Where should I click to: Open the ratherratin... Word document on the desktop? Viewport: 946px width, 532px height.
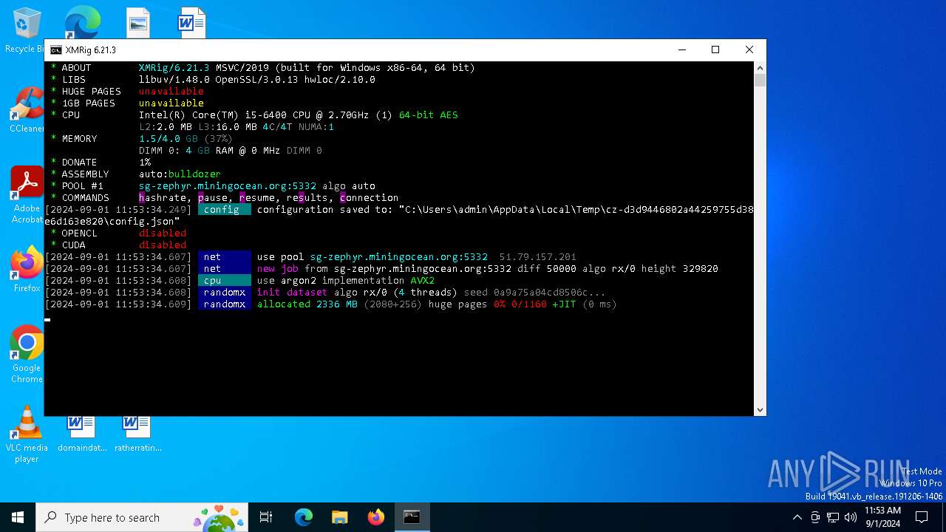pyautogui.click(x=137, y=433)
